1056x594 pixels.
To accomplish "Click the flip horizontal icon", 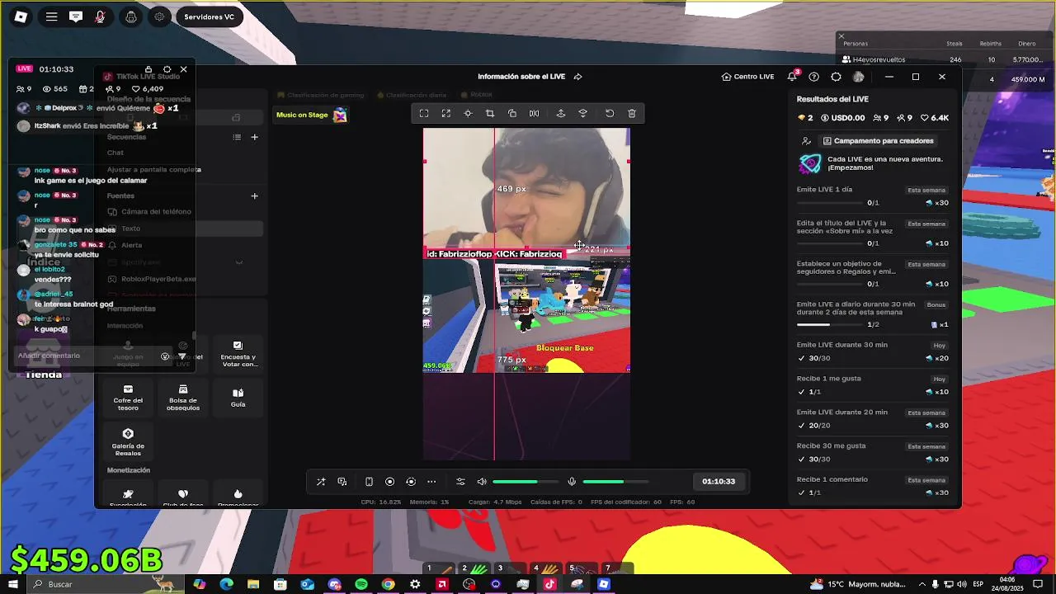I will pyautogui.click(x=534, y=114).
